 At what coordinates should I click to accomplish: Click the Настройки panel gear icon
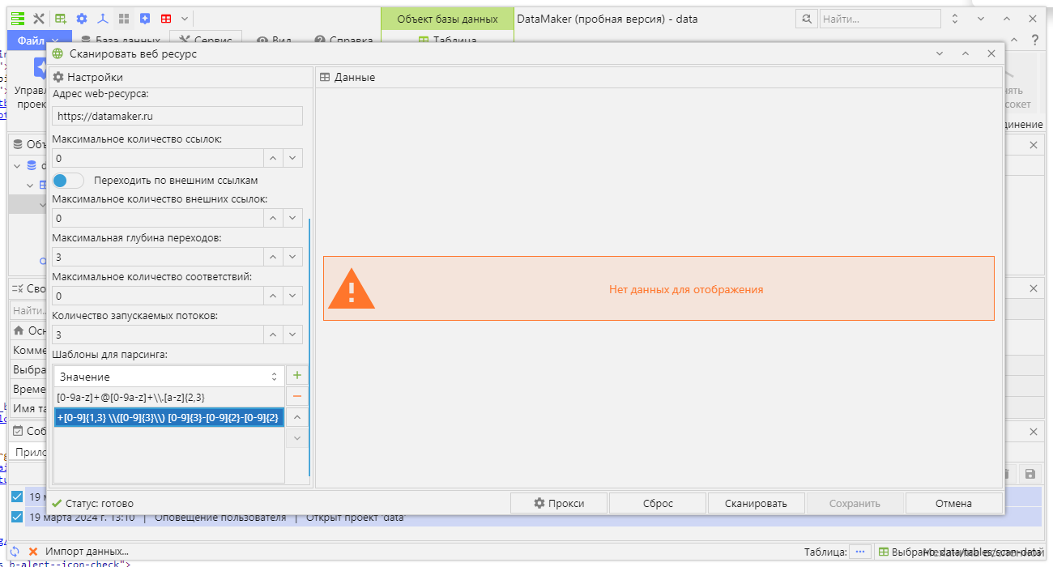point(58,77)
